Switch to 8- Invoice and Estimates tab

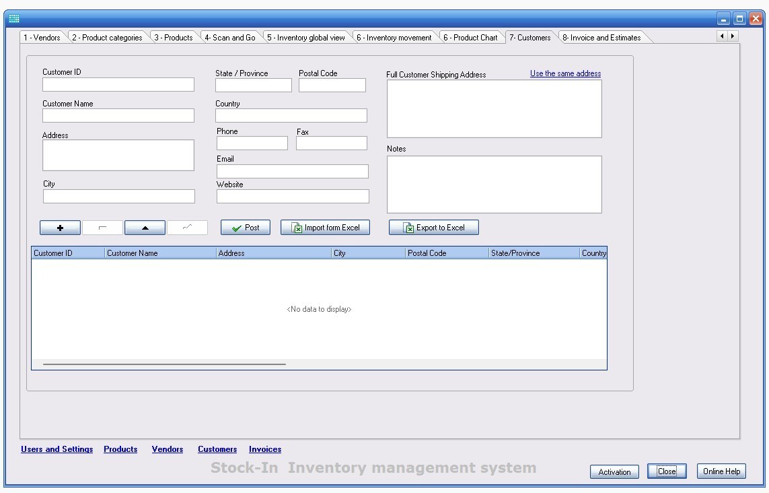pyautogui.click(x=601, y=37)
